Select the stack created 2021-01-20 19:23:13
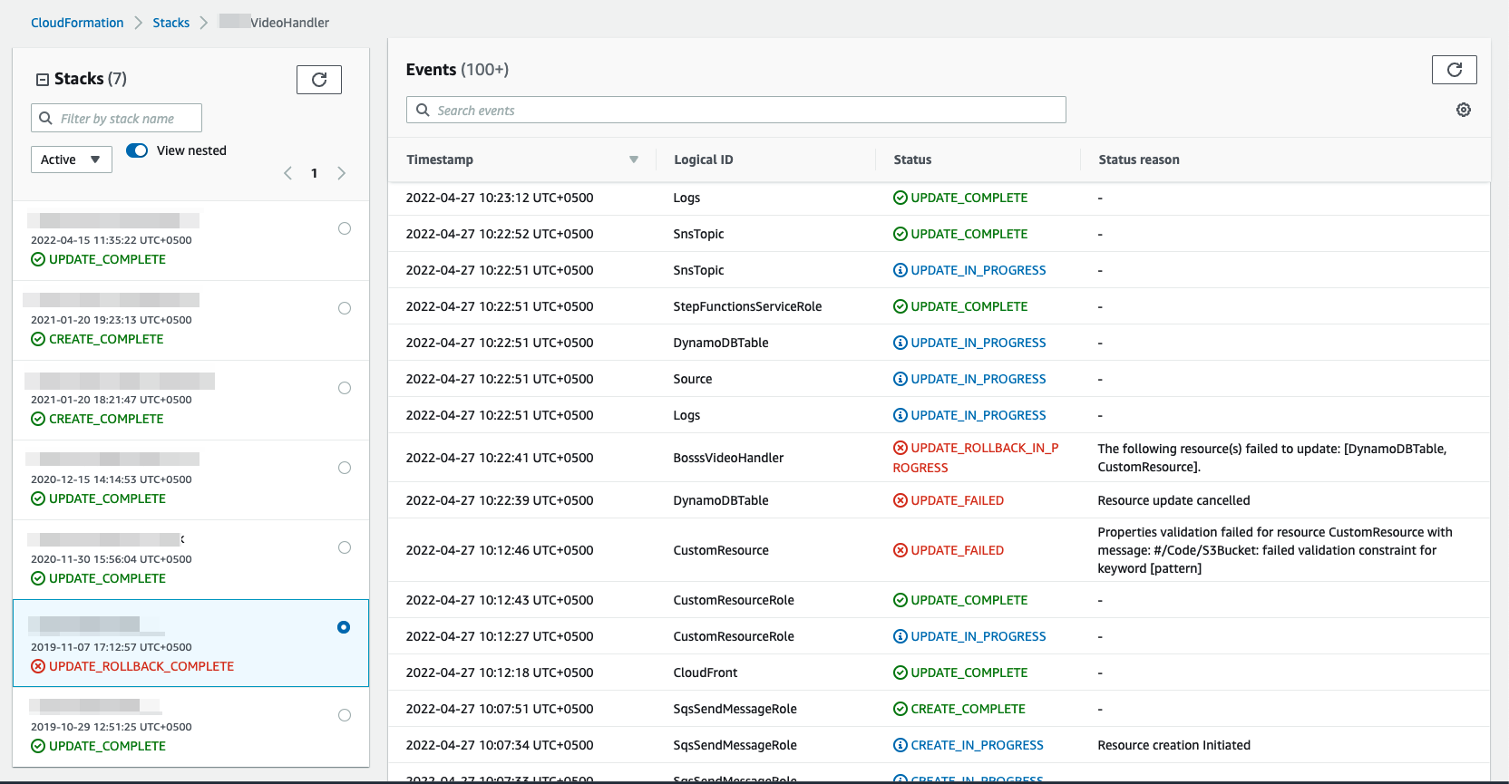Screen dimensions: 1509x784 click(x=345, y=308)
